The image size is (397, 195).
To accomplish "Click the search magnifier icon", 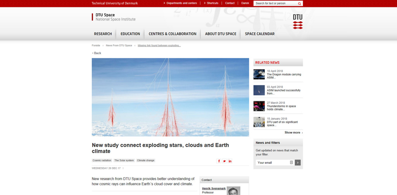I will point(300,3).
